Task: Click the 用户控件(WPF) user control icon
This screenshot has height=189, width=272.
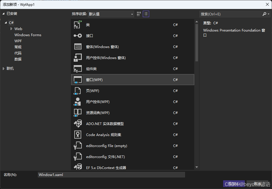Action: (77, 102)
